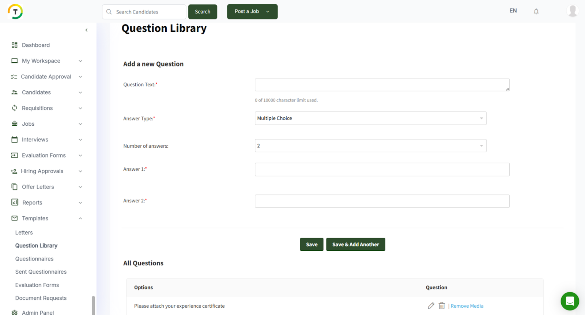Click the Dashboard grid icon
The width and height of the screenshot is (585, 315).
(x=15, y=45)
